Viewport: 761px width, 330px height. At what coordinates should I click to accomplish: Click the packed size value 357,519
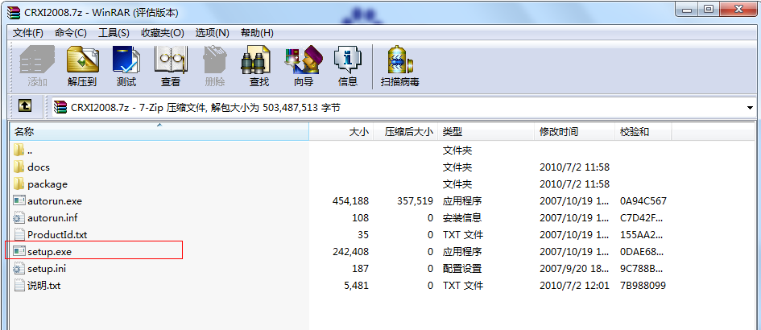pos(415,201)
